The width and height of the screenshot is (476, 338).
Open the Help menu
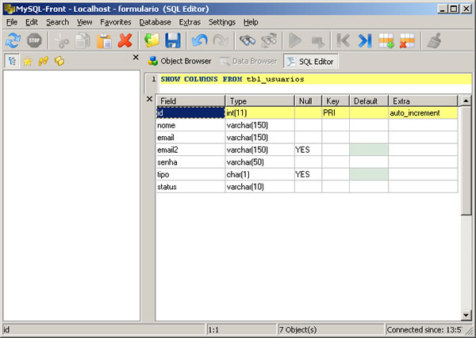coord(251,22)
